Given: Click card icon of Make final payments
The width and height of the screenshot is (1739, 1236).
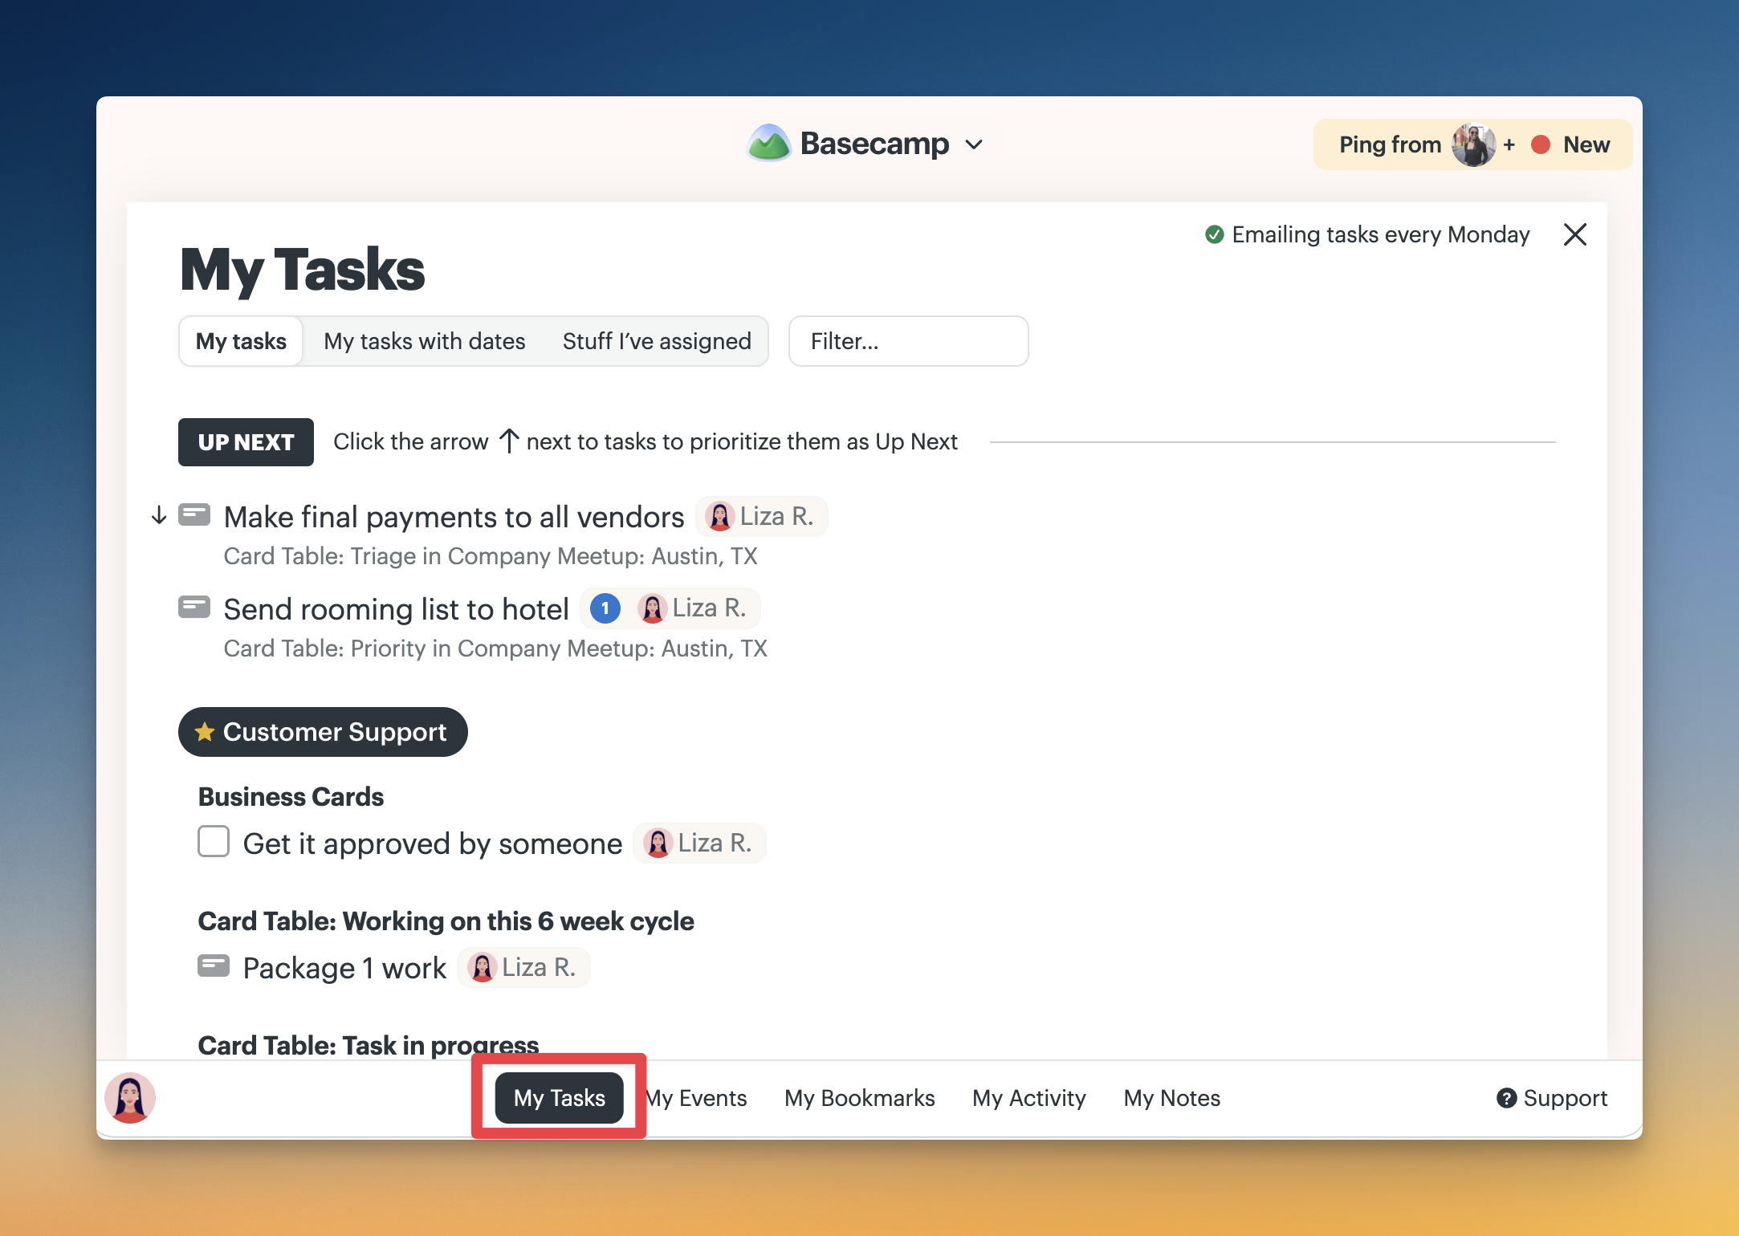Looking at the screenshot, I should 194,514.
